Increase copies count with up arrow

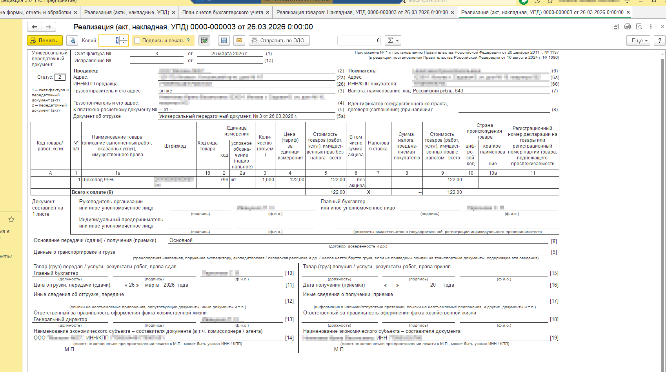click(x=124, y=38)
